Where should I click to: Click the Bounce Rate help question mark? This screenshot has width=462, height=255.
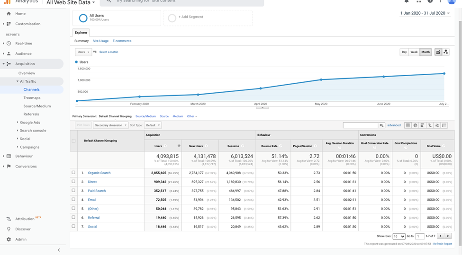pyautogui.click(x=281, y=146)
